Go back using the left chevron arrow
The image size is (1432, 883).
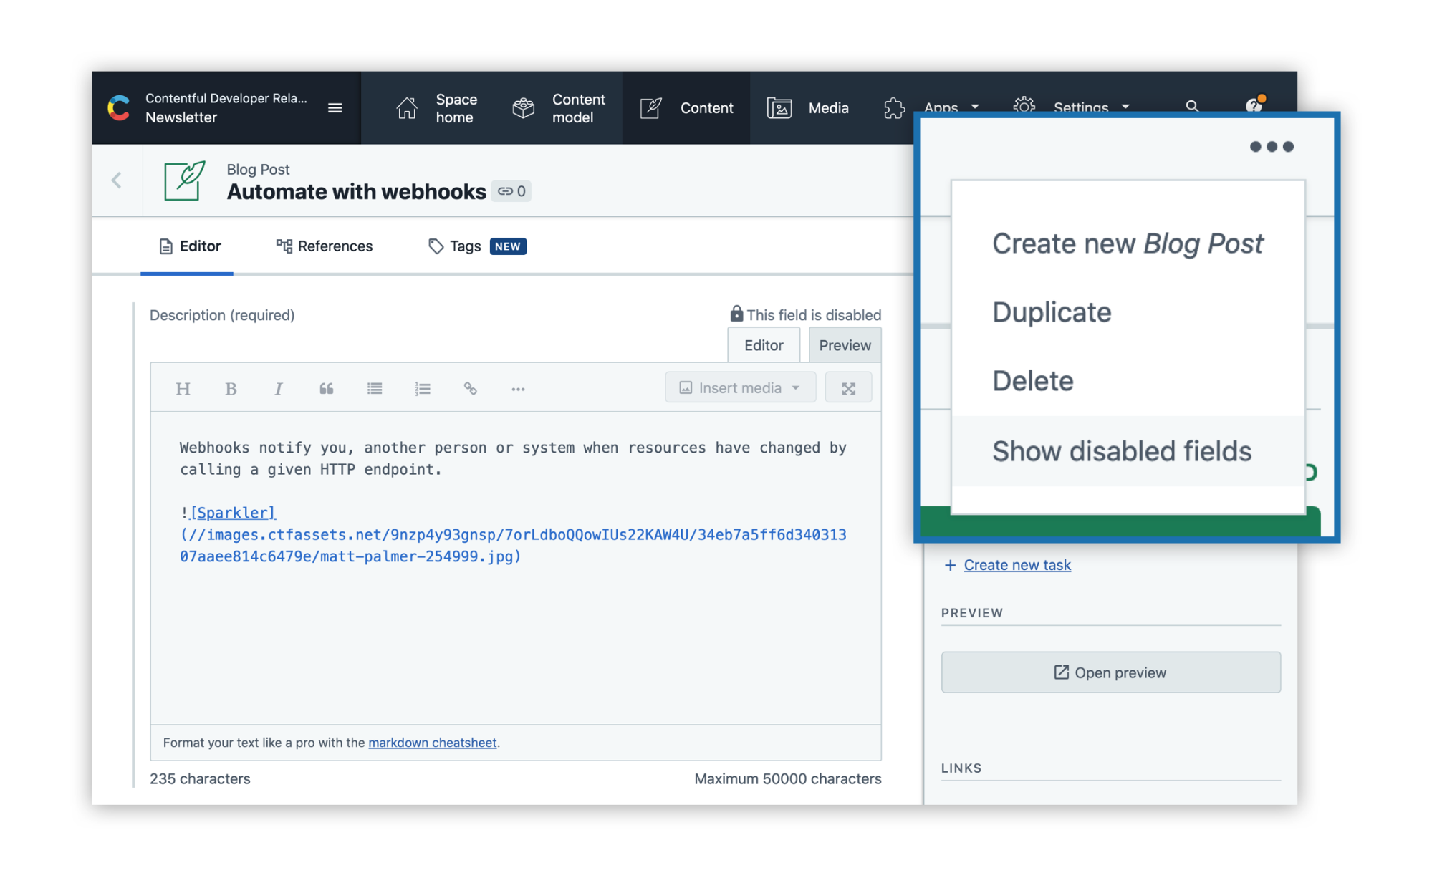point(117,180)
